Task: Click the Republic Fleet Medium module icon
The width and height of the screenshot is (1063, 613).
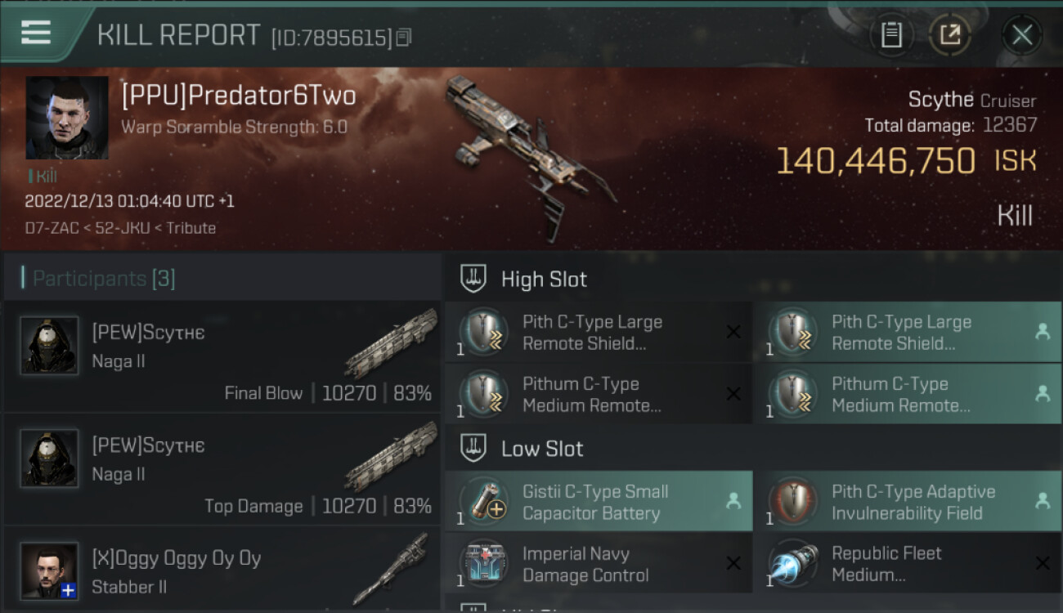Action: (792, 563)
